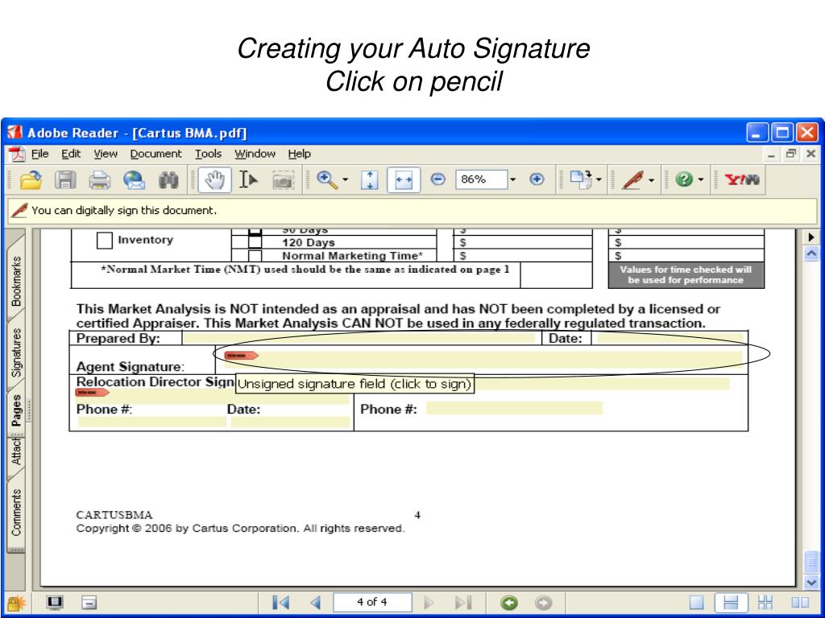825x618 pixels.
Task: Open the Tools menu
Action: [x=209, y=154]
